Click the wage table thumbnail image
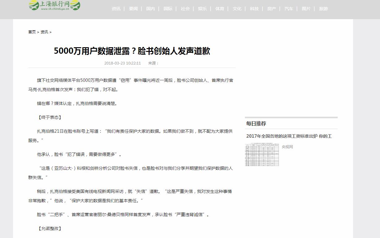Image resolution: width=380 pixels, height=238 pixels. coord(262,155)
